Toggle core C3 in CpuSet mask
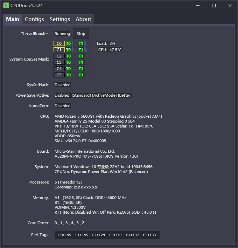Image resolution: width=238 pixels, height=248 pixels. (59, 62)
